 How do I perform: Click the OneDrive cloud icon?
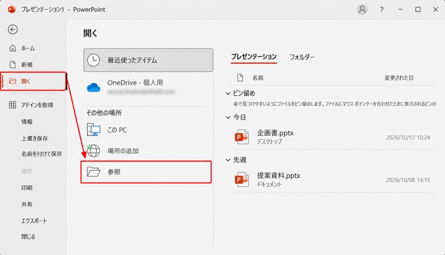pos(93,87)
